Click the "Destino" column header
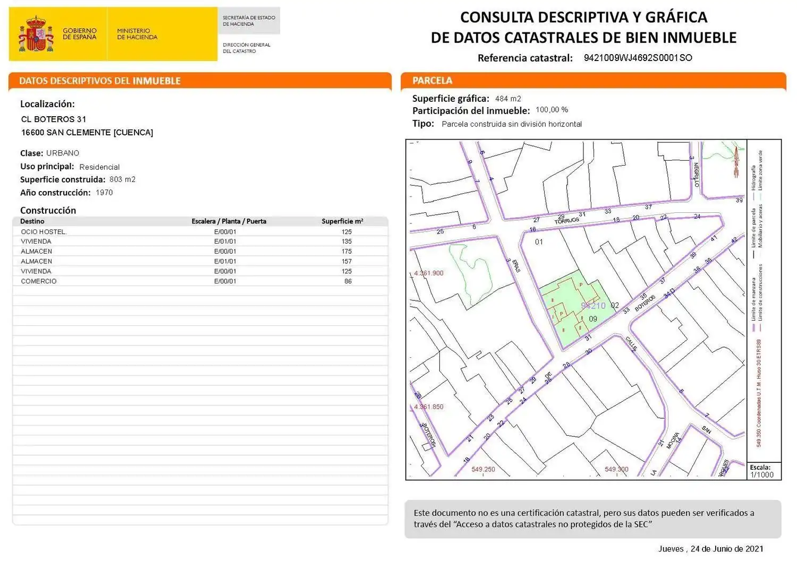The image size is (797, 562). tap(32, 221)
